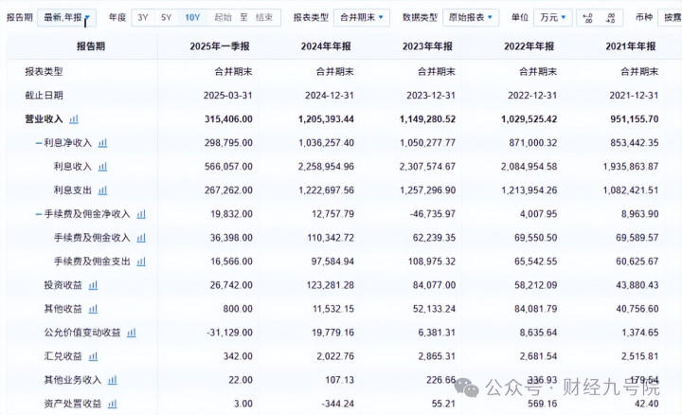Viewport: 682px width, 415px height.
Task: Click the 2023年年报 column header
Action: (427, 46)
